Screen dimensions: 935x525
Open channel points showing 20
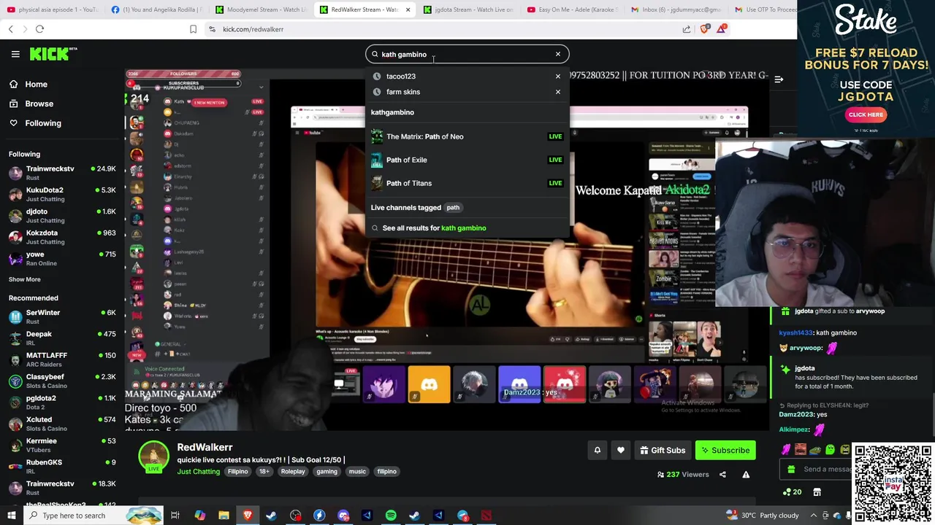pos(792,492)
